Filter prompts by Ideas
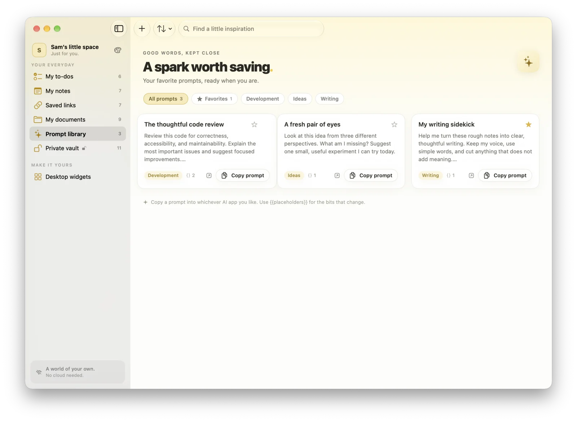The image size is (577, 422). (300, 99)
